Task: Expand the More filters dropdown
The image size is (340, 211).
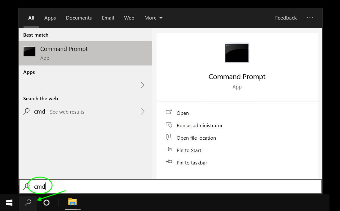Action: (x=153, y=18)
